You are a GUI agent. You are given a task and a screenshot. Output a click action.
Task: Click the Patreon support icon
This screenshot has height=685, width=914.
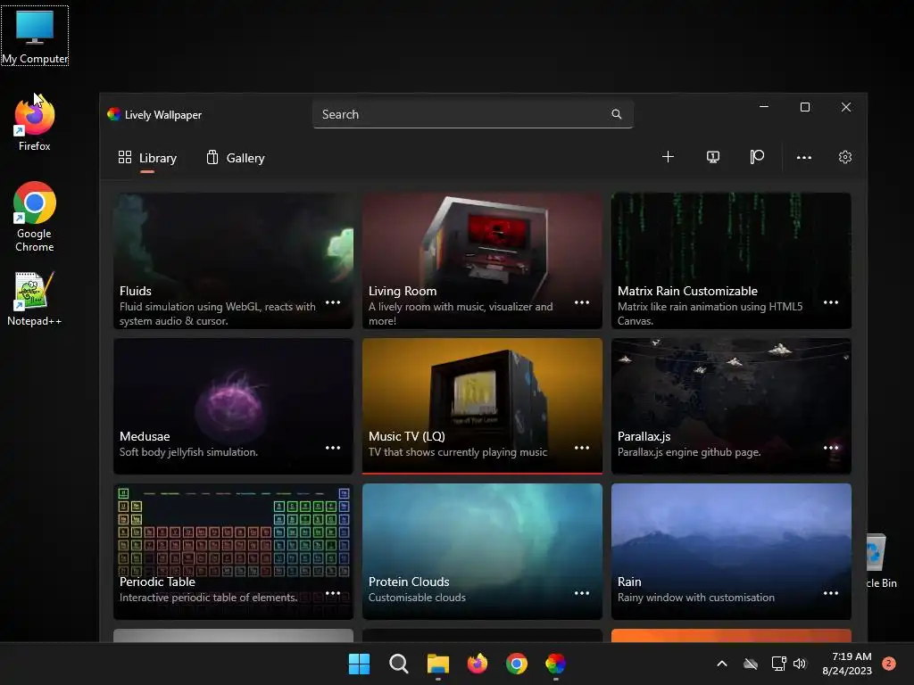pyautogui.click(x=757, y=157)
